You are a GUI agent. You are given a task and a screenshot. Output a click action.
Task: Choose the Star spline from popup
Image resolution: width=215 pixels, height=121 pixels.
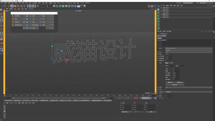(x=33, y=16)
